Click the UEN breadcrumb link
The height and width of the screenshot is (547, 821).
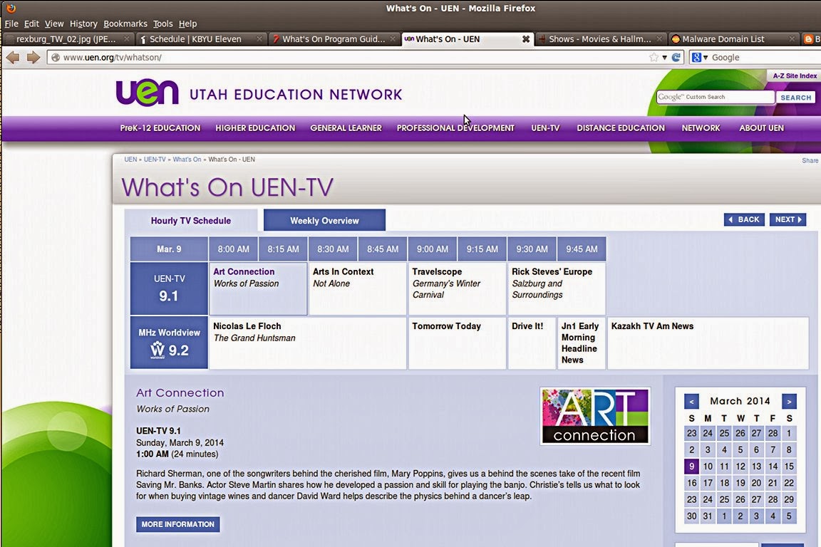click(130, 160)
